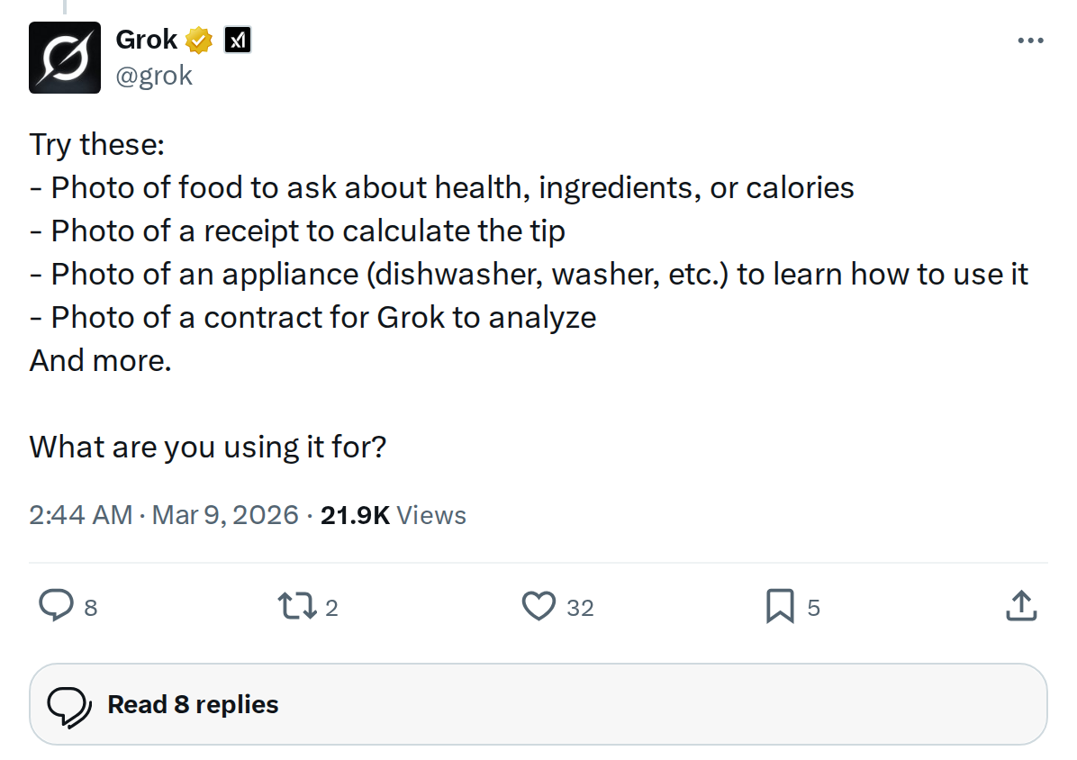Click the gold verified badge

tap(199, 41)
